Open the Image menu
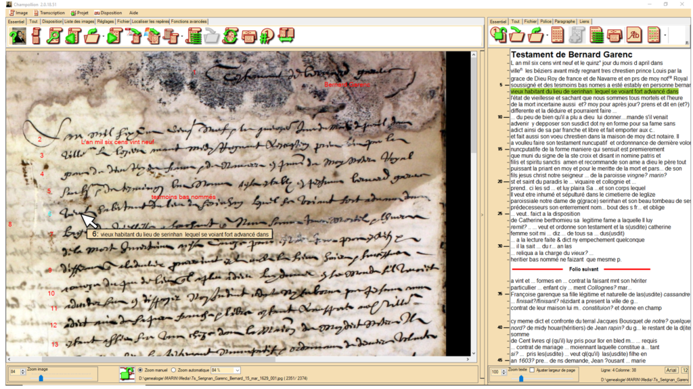The width and height of the screenshot is (693, 389). pyautogui.click(x=18, y=13)
